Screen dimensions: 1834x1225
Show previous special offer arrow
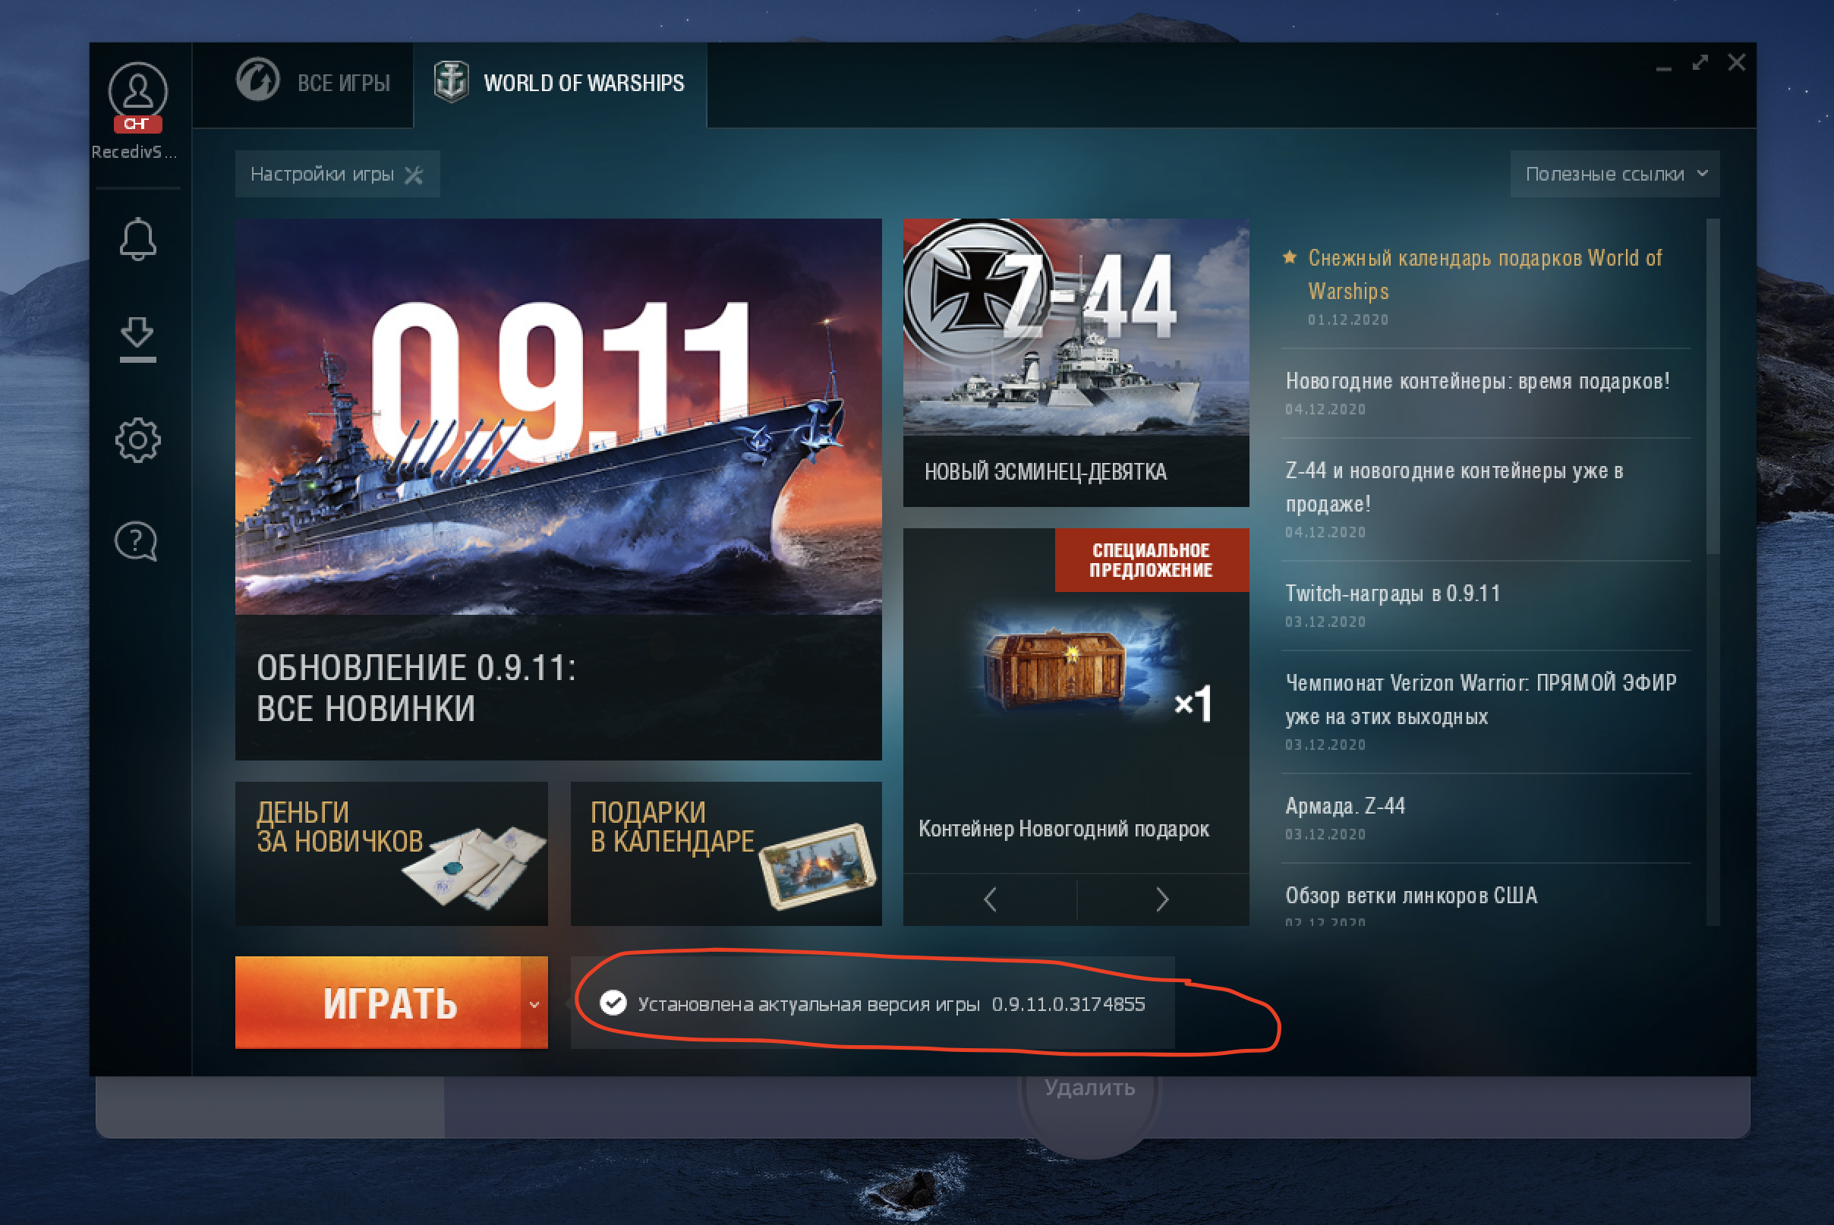pyautogui.click(x=990, y=900)
